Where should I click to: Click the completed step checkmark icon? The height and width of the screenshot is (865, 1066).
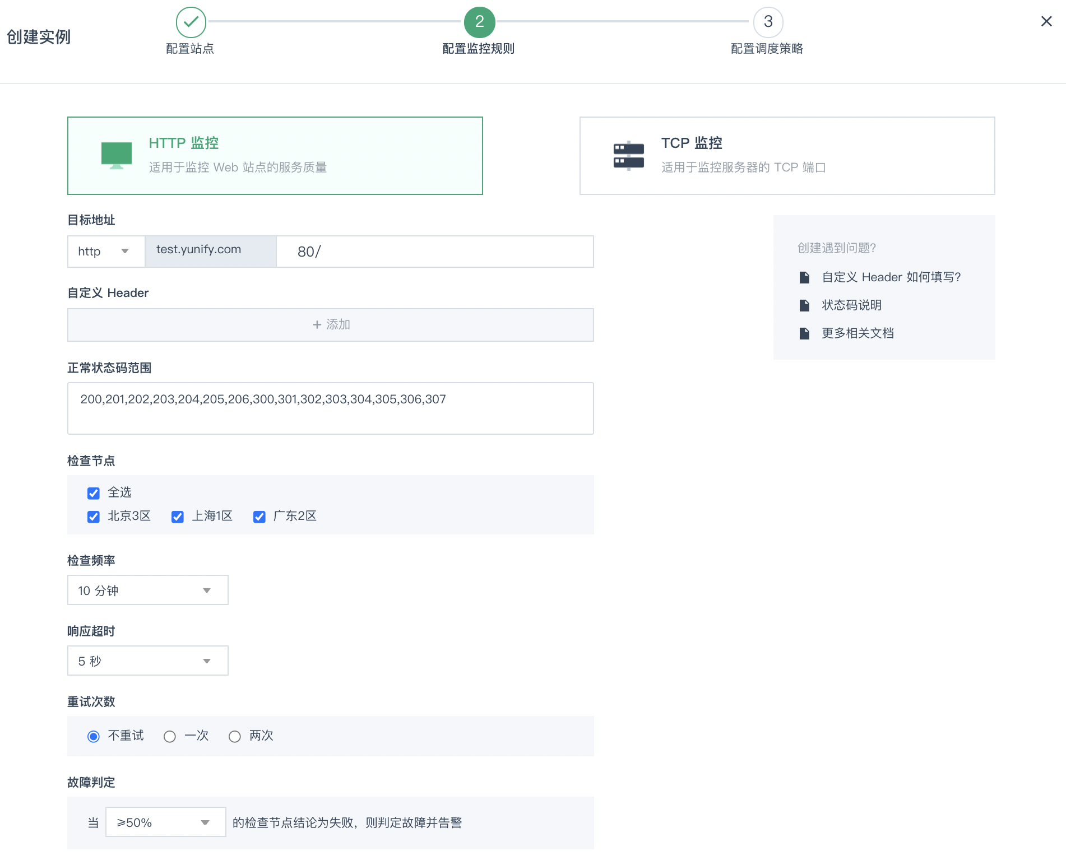click(191, 22)
